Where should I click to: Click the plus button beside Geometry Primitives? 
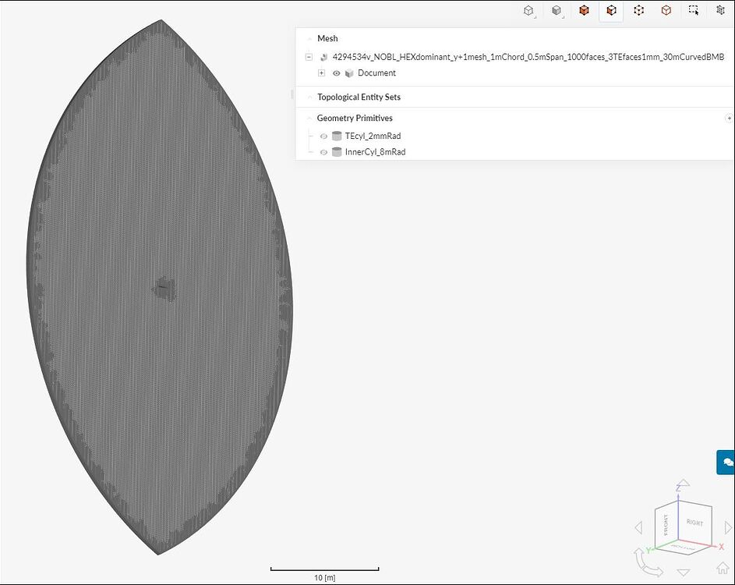(x=728, y=118)
